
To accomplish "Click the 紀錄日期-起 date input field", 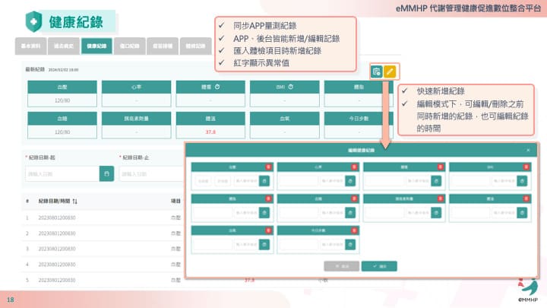I will 61,173.
